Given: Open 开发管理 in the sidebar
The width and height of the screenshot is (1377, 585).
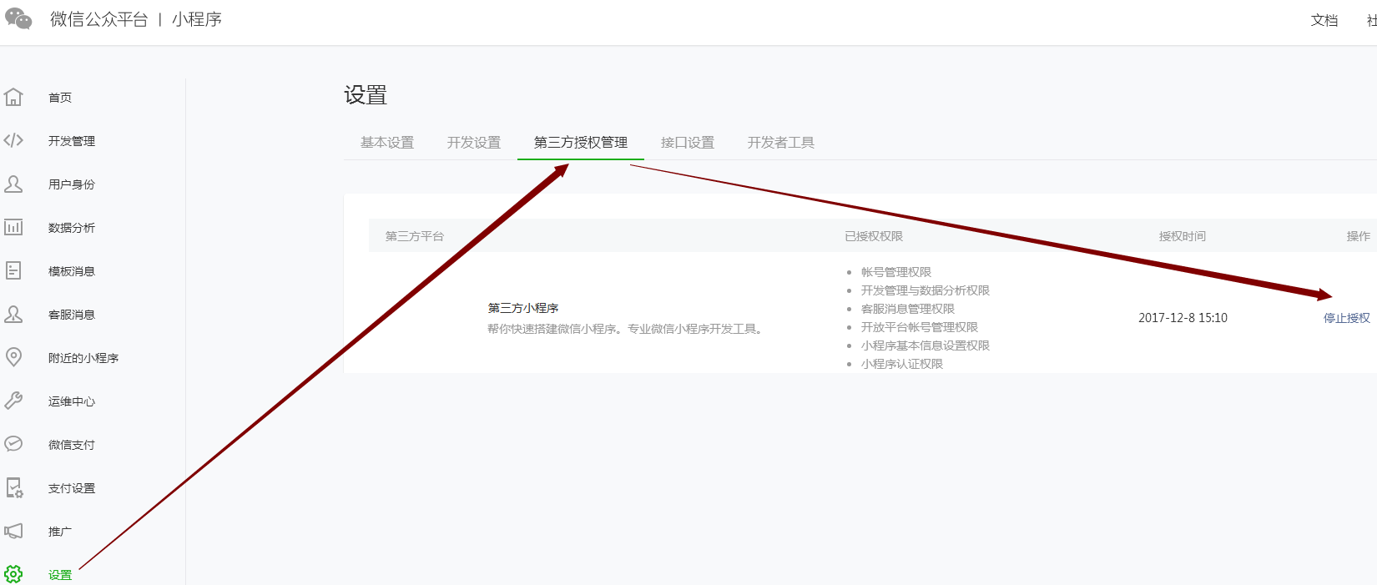Looking at the screenshot, I should pyautogui.click(x=72, y=141).
